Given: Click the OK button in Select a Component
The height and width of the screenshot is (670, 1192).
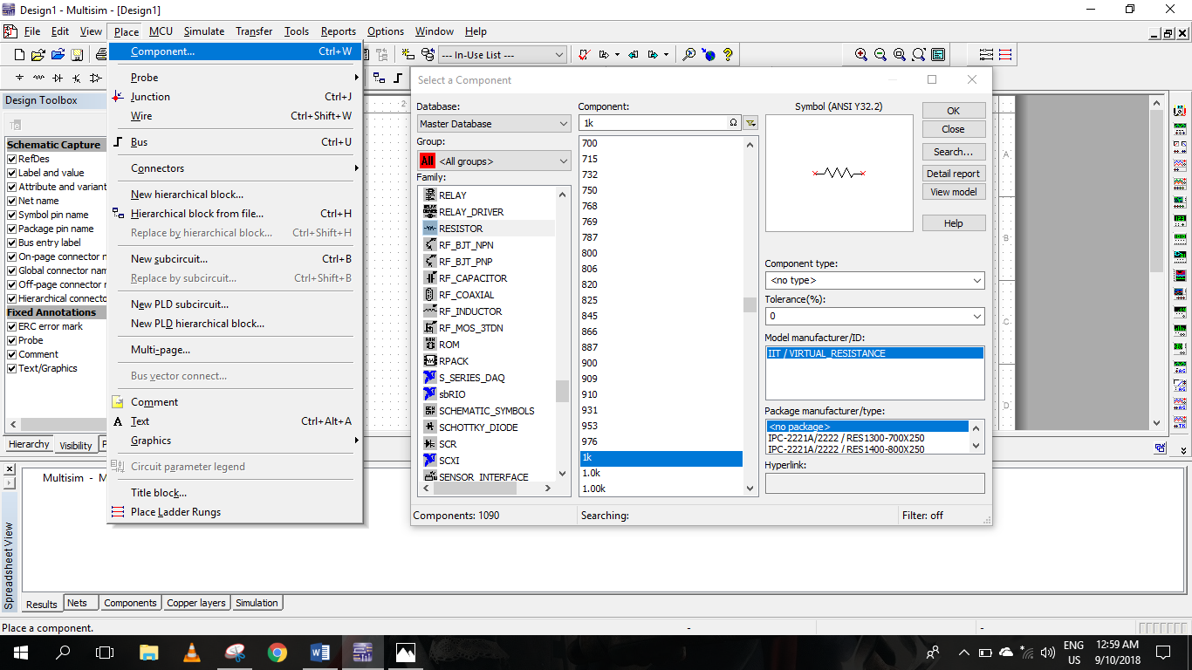Looking at the screenshot, I should (954, 111).
